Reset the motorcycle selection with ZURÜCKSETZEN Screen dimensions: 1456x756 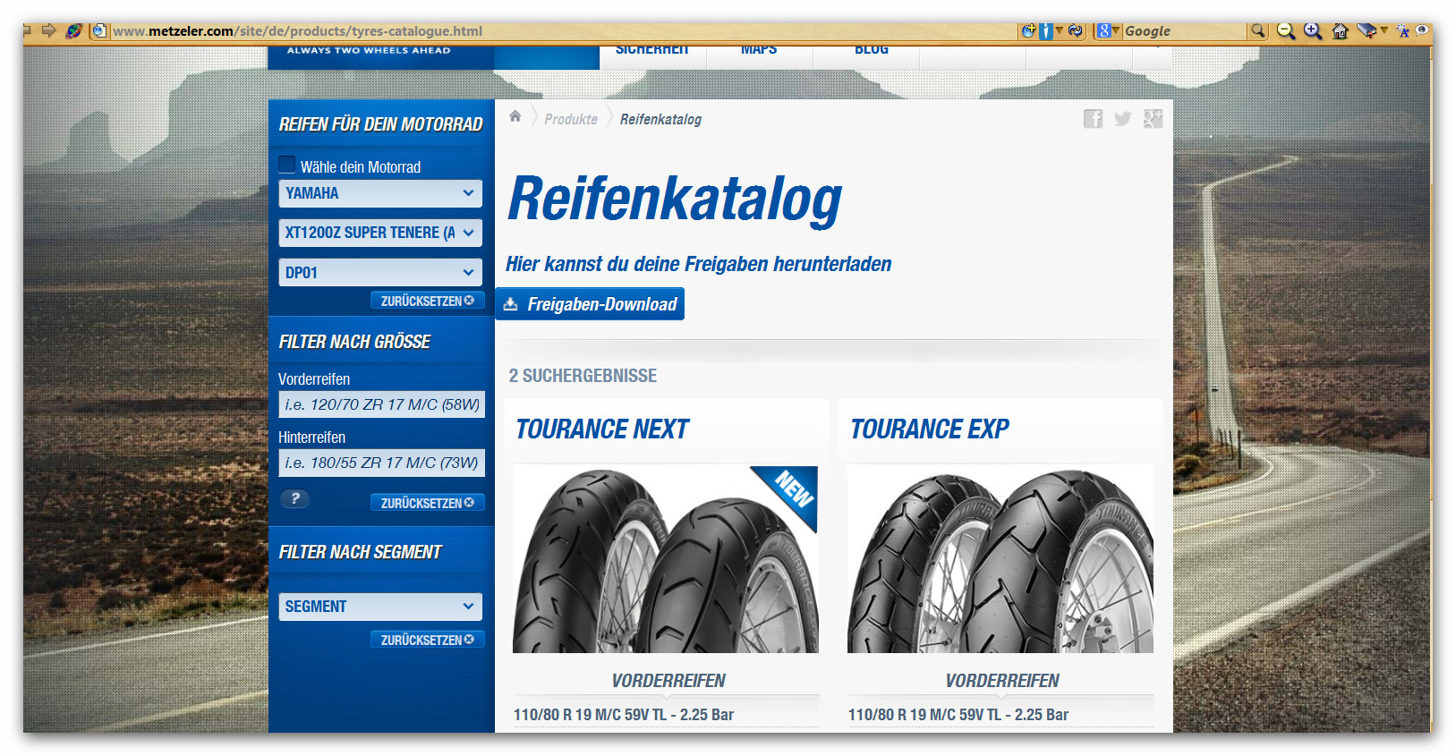(x=427, y=302)
